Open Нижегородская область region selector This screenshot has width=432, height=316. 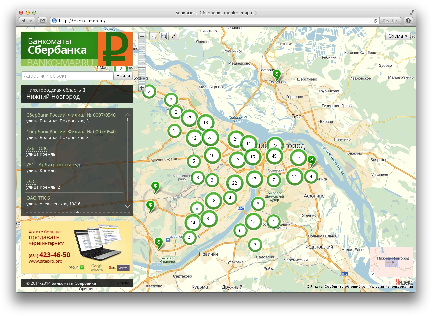point(54,90)
